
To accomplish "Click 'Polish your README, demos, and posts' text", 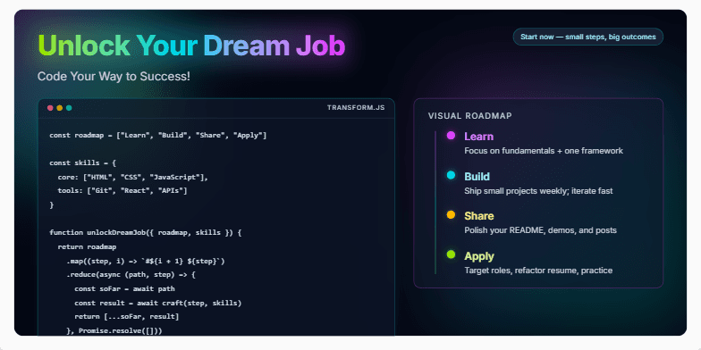I will [x=540, y=230].
